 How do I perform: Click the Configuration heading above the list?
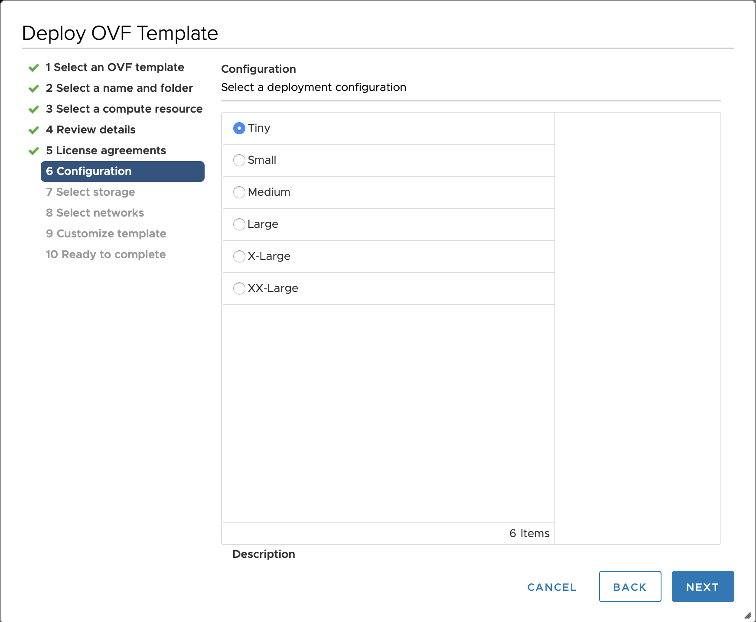click(x=258, y=69)
